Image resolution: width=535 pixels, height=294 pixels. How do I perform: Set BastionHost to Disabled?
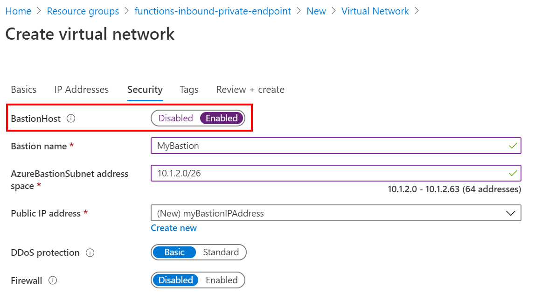(175, 119)
